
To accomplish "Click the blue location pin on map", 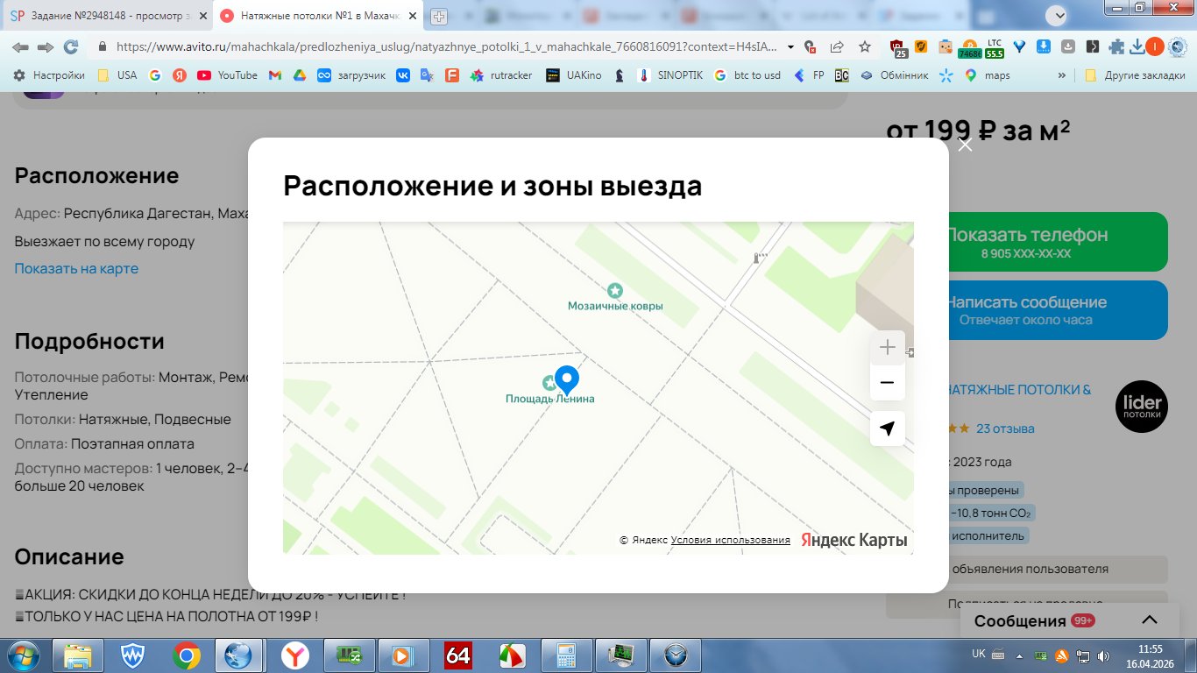I will (567, 380).
